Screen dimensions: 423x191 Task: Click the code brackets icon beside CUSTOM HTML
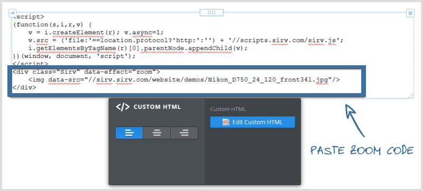coord(123,107)
